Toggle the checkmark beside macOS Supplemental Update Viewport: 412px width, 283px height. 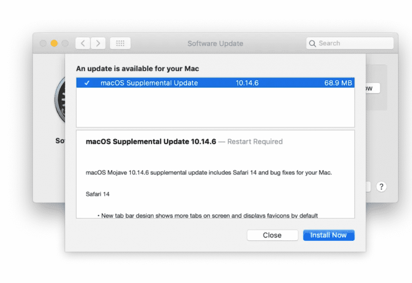click(87, 83)
